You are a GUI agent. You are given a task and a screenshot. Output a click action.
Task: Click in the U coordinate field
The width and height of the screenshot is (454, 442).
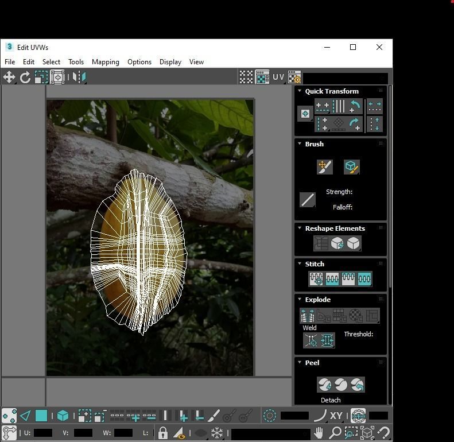point(43,433)
